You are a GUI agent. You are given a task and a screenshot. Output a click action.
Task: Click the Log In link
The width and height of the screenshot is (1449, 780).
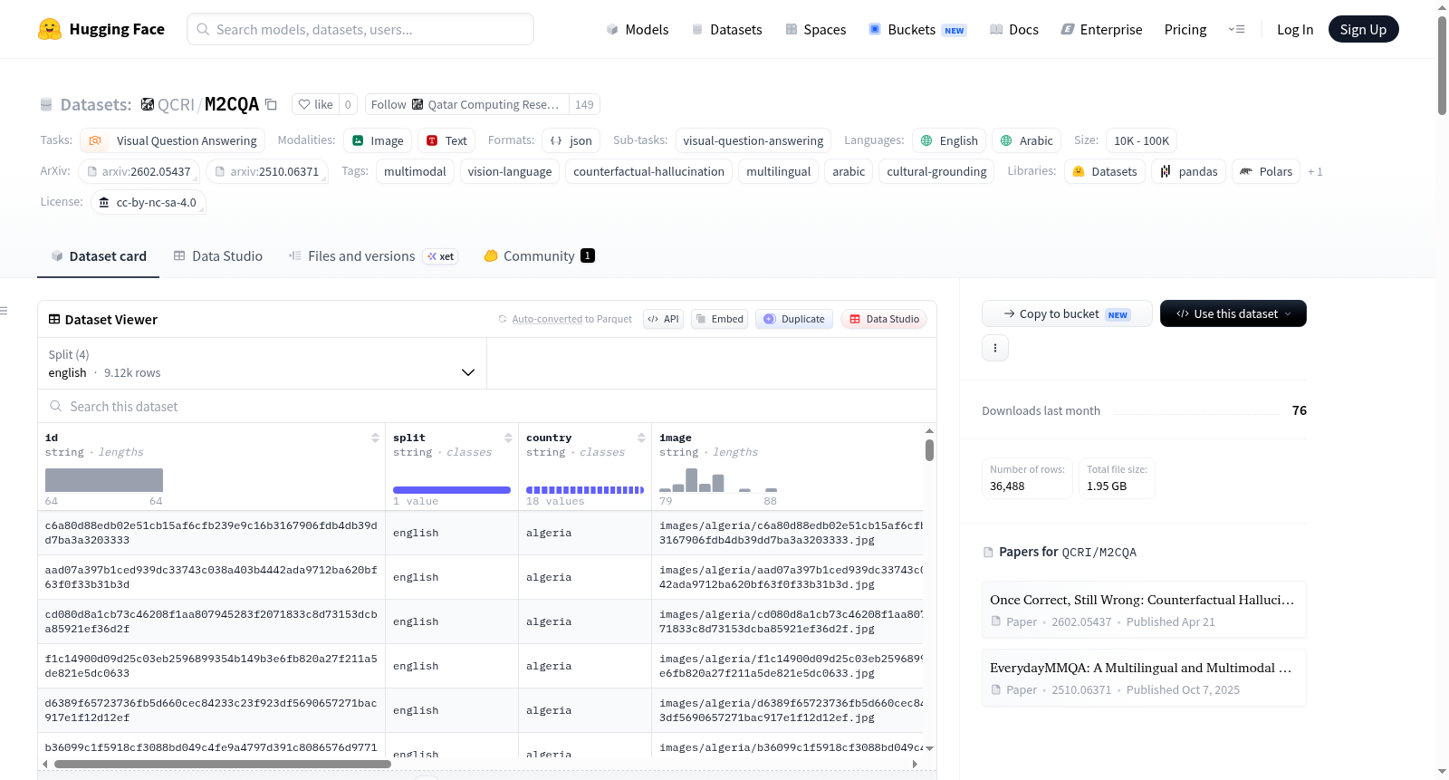(x=1295, y=29)
